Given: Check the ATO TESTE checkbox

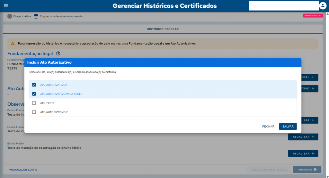Looking at the screenshot, I should pos(34,103).
